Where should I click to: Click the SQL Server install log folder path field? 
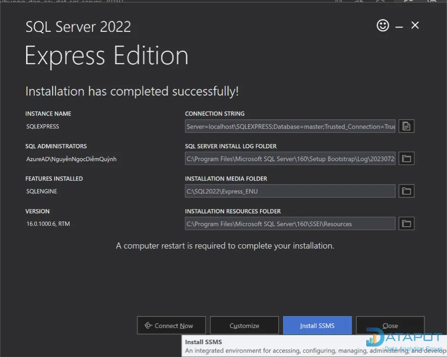pyautogui.click(x=290, y=158)
